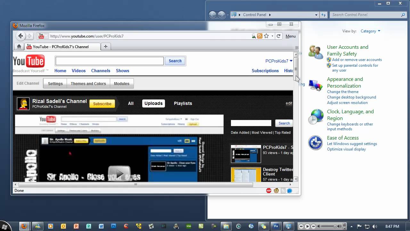Click the RSS feed icon in address bar

pyautogui.click(x=260, y=36)
